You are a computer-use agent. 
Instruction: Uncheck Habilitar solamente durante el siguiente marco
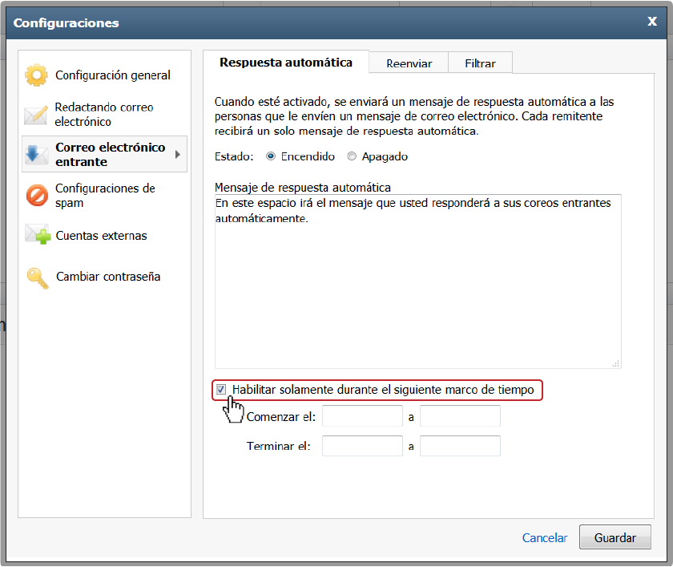[x=221, y=390]
